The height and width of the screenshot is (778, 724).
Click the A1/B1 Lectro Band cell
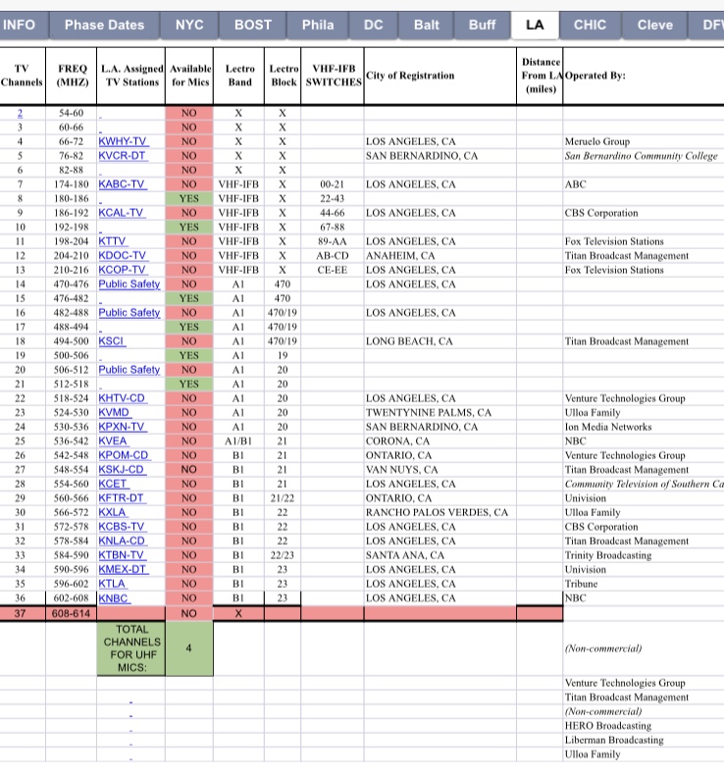pos(238,441)
